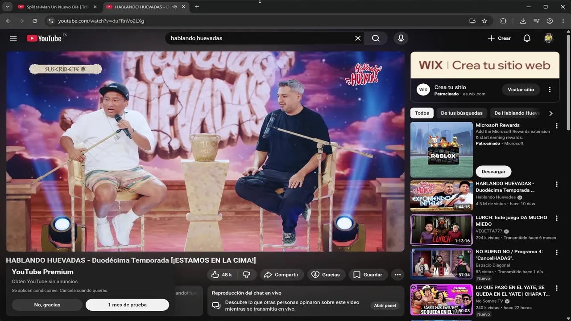571x321 pixels.
Task: Dislike the video with thumbs down
Action: coord(246,275)
